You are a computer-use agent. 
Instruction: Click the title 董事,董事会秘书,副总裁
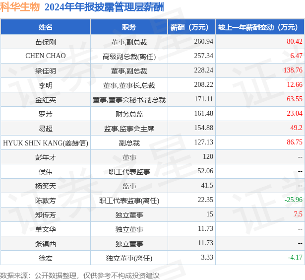pos(129,100)
